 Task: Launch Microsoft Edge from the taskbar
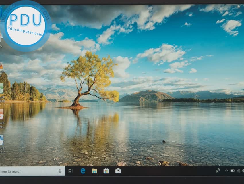click(83, 171)
